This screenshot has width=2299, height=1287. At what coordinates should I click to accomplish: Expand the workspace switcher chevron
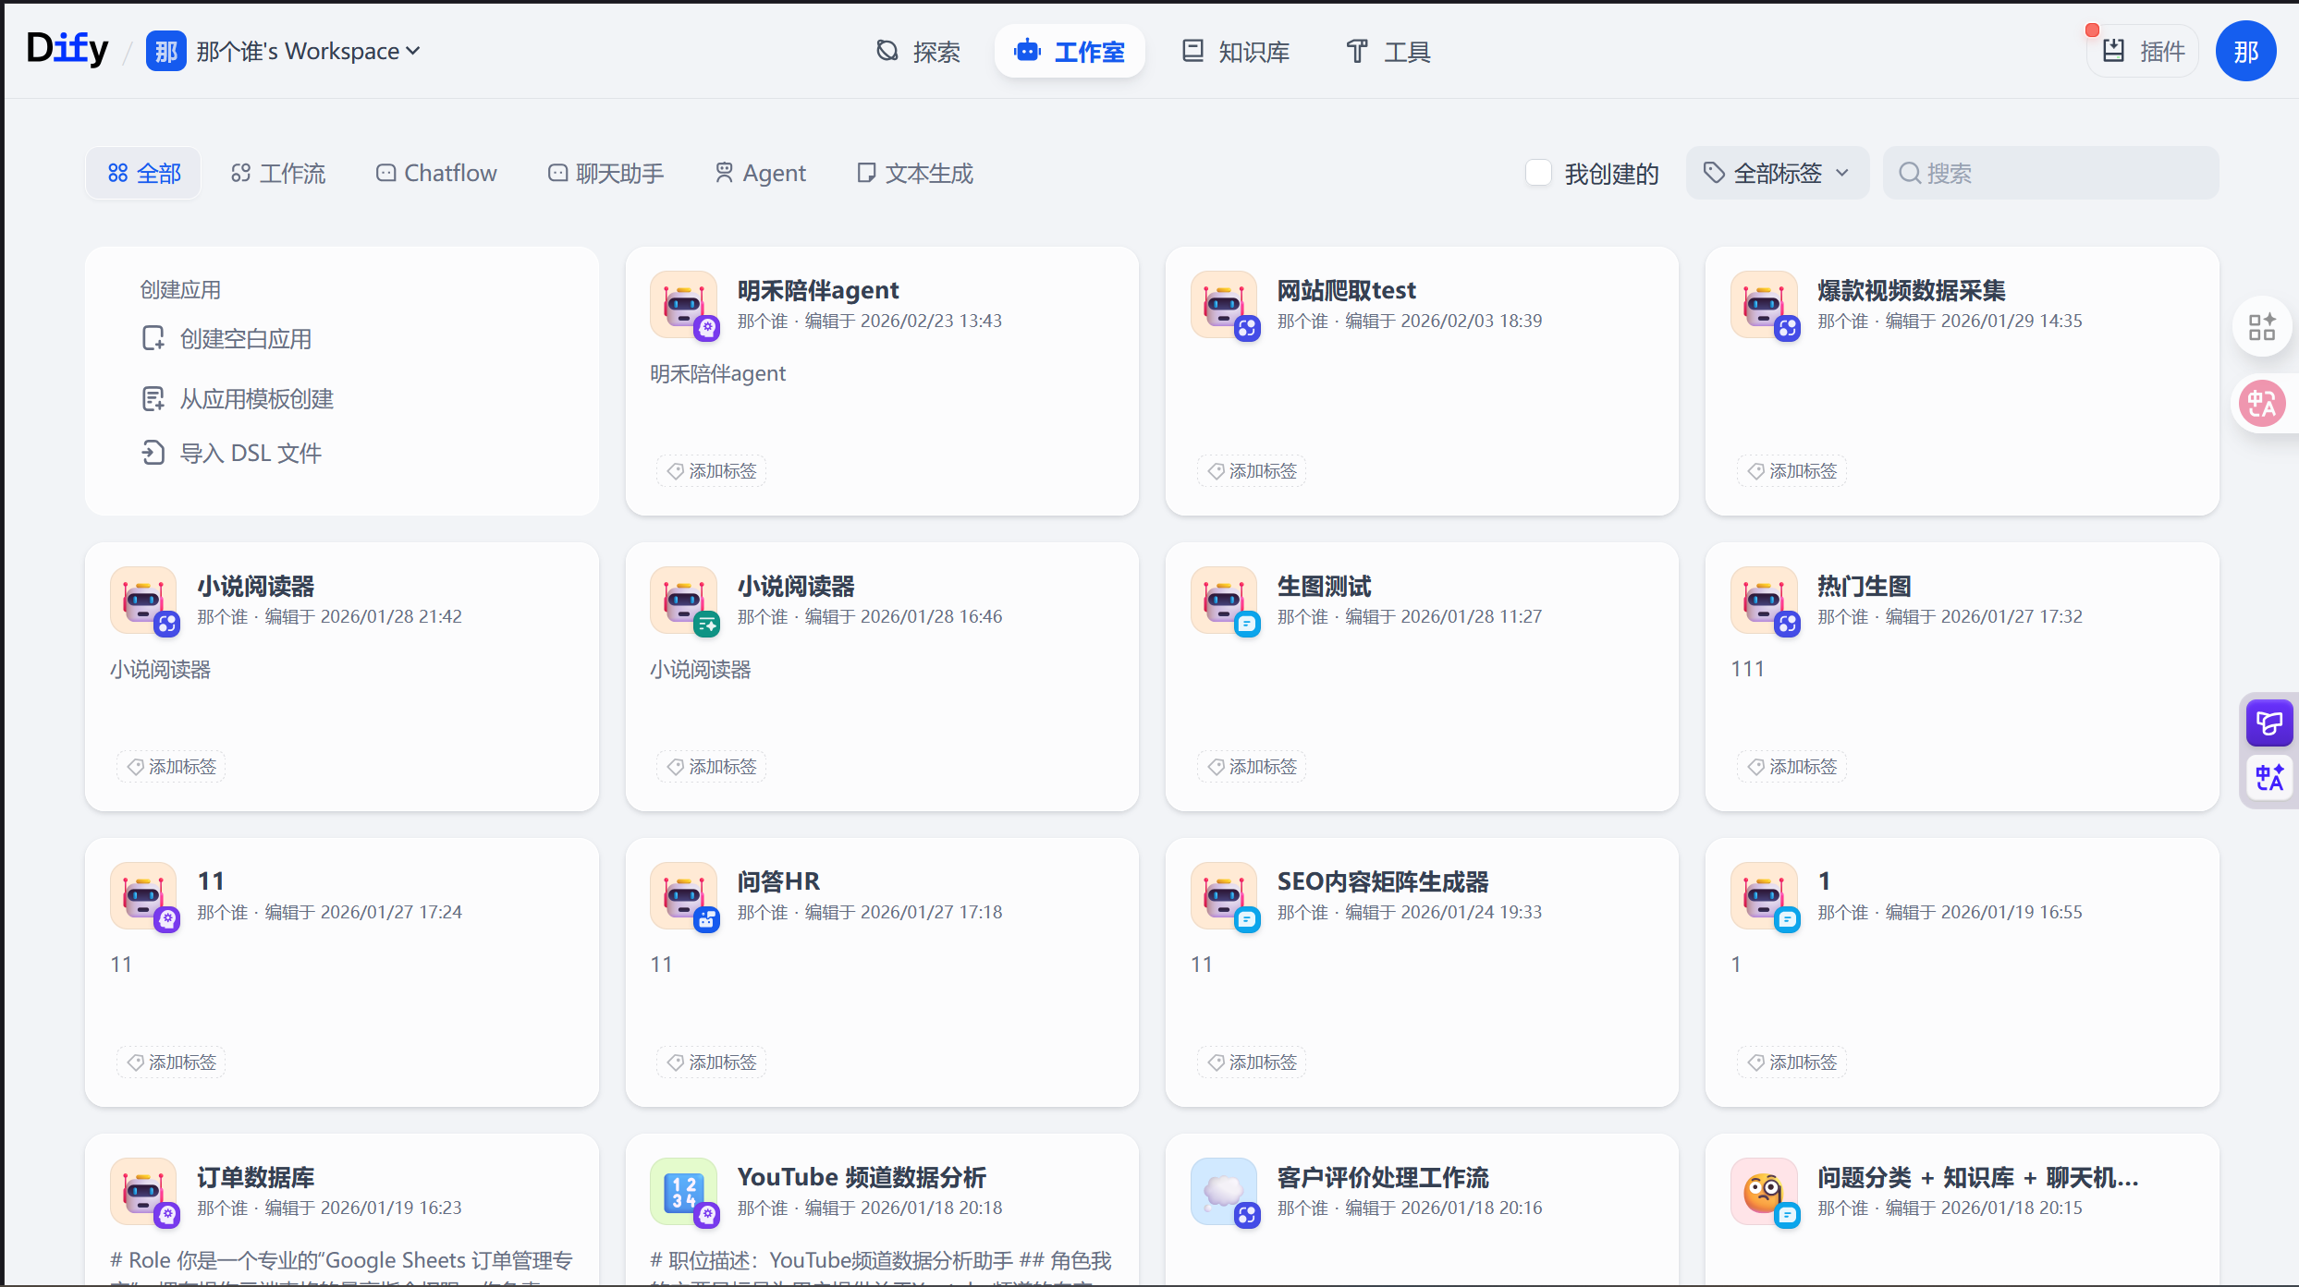pyautogui.click(x=412, y=51)
